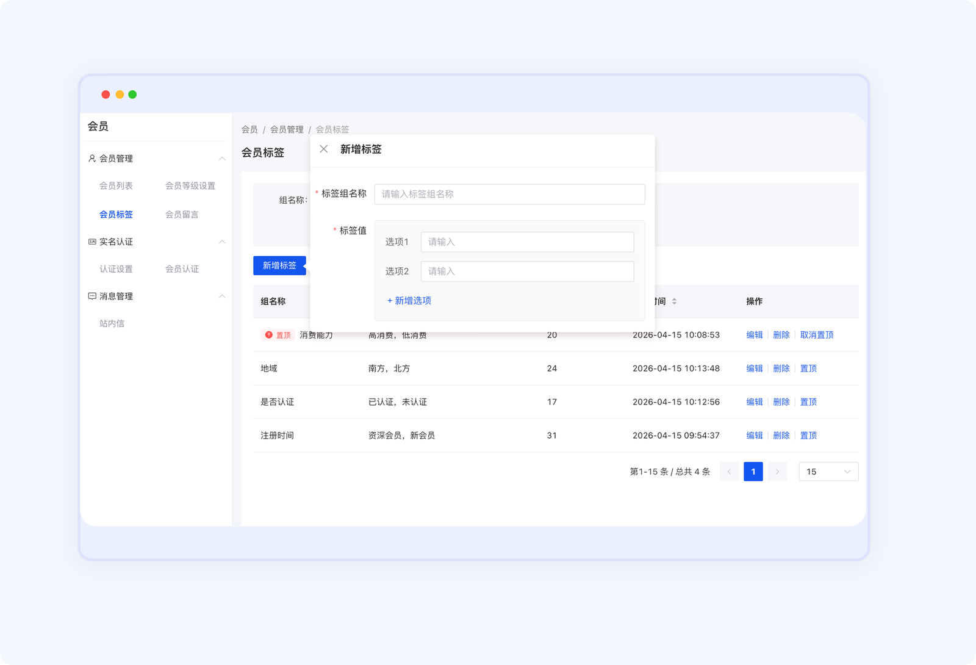Click the red 置顶 badge on 消费能力 row
The width and height of the screenshot is (976, 665).
(x=278, y=334)
